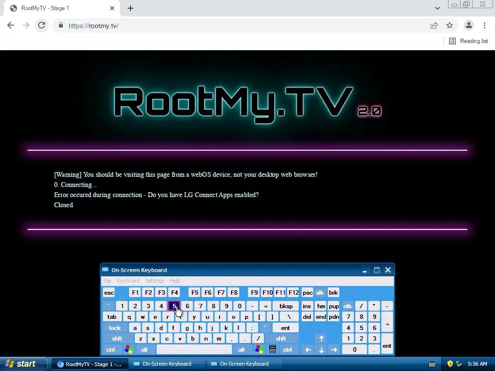Toggle the right shft key
This screenshot has width=495, height=371.
pyautogui.click(x=281, y=339)
